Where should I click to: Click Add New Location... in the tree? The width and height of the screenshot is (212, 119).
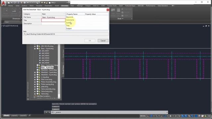(43, 96)
